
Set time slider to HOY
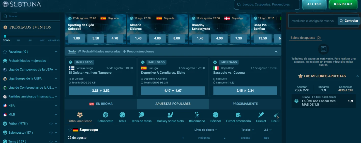[x=42, y=40]
